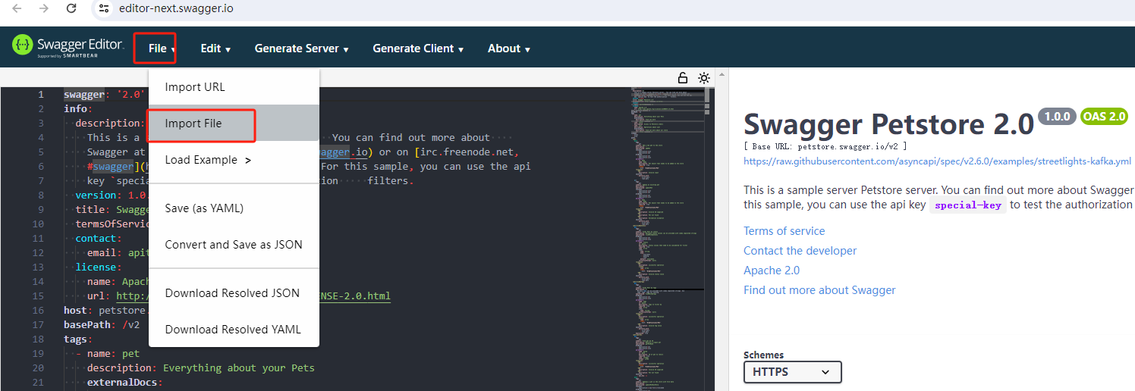
Task: Click the browser address bar URL
Action: pyautogui.click(x=174, y=8)
